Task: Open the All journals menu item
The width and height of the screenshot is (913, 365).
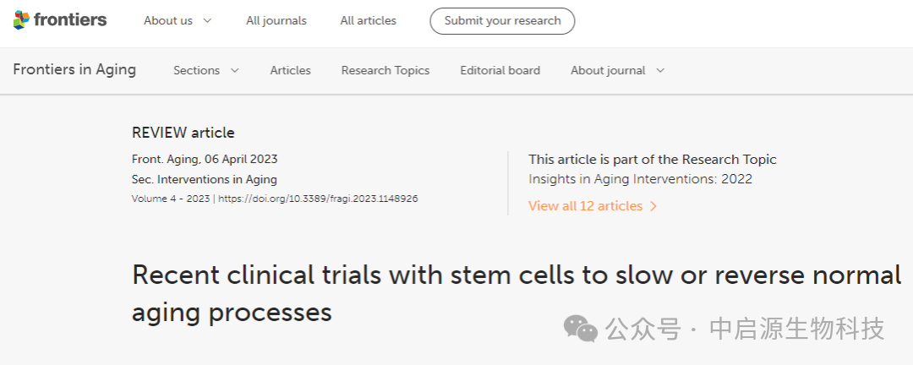Action: click(276, 20)
